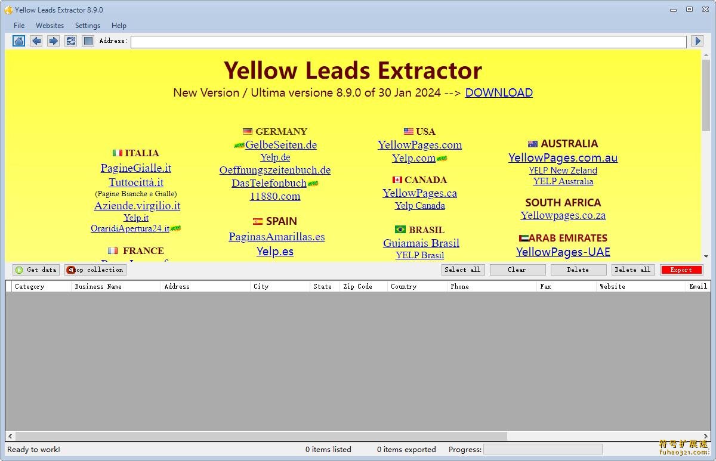
Task: Open the GelbeSeiten.de link
Action: tap(281, 145)
